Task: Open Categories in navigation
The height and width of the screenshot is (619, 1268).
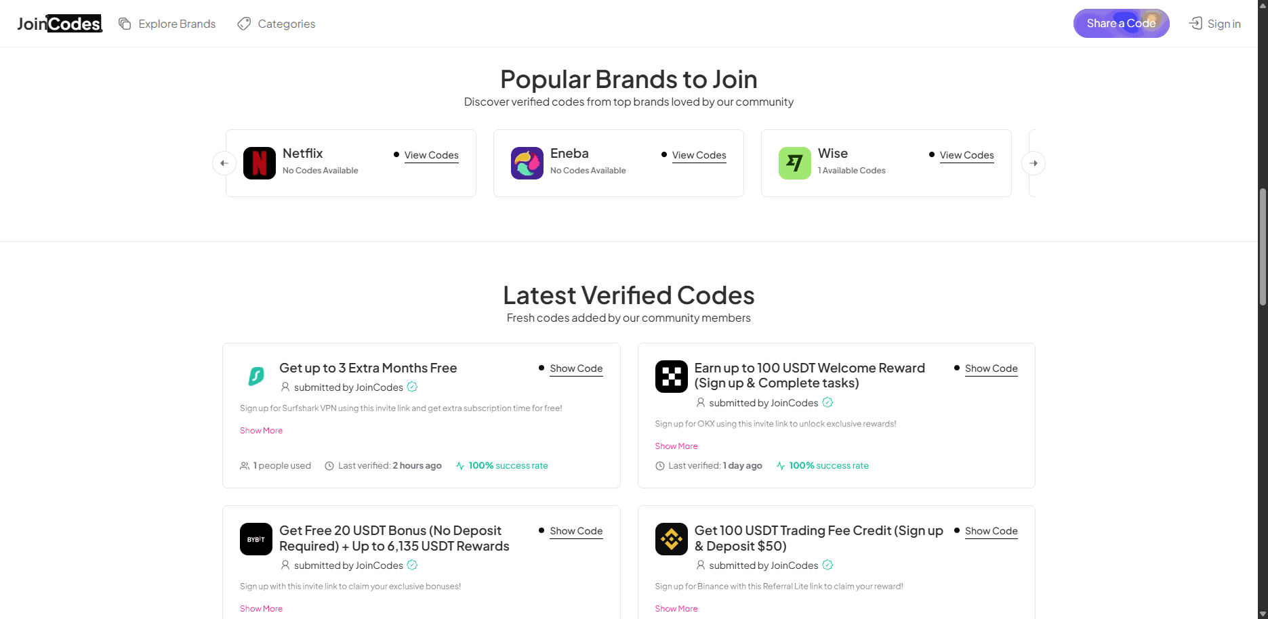Action: 277,24
